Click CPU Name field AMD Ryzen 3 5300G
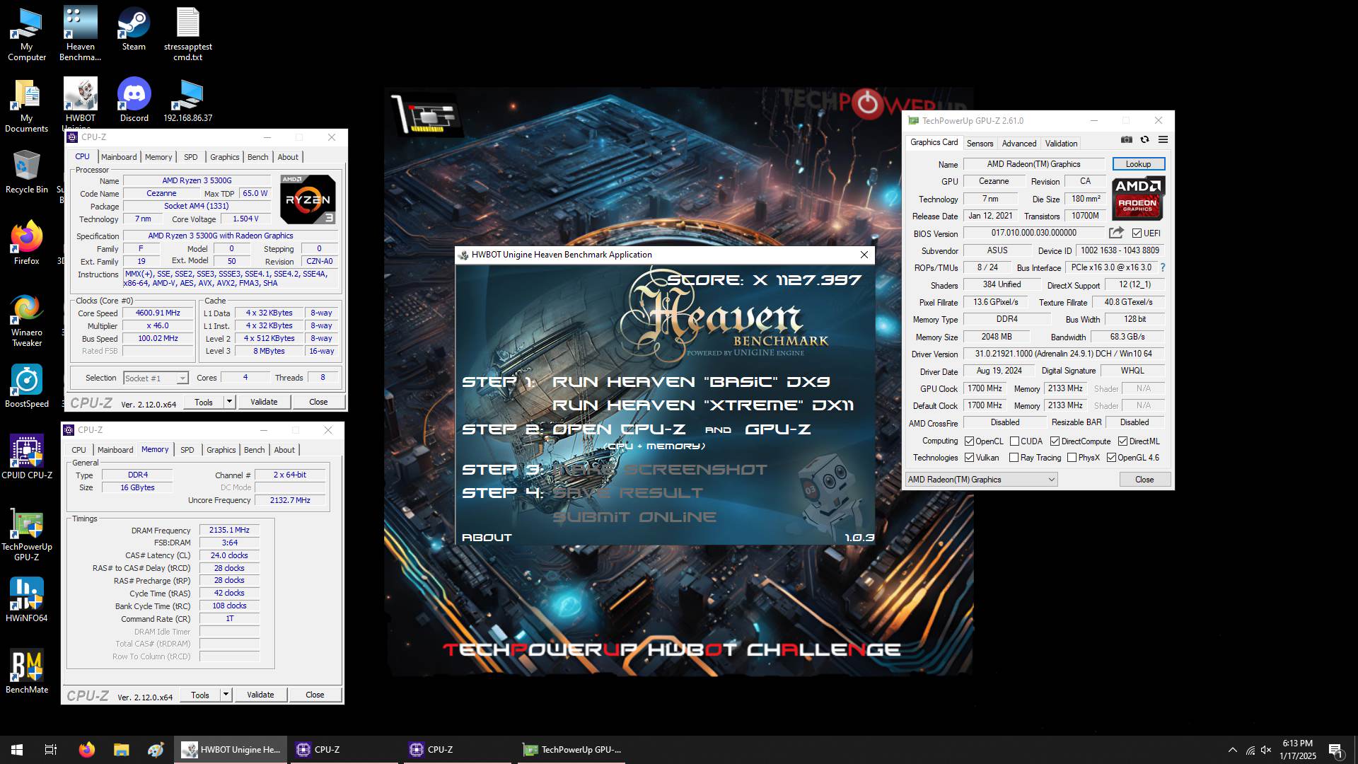 (197, 181)
